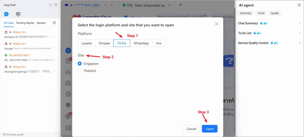Click the AI badge beside Chat Summary

(264, 23)
